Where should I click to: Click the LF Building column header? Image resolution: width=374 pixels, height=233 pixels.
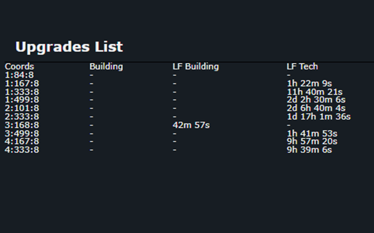tap(196, 66)
